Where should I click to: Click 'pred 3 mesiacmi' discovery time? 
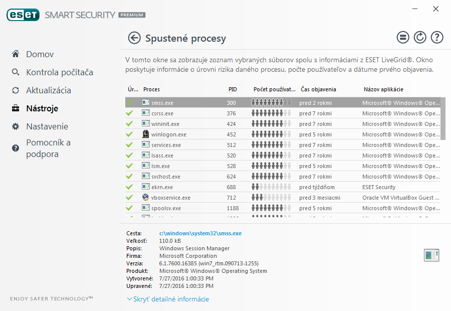click(x=320, y=198)
